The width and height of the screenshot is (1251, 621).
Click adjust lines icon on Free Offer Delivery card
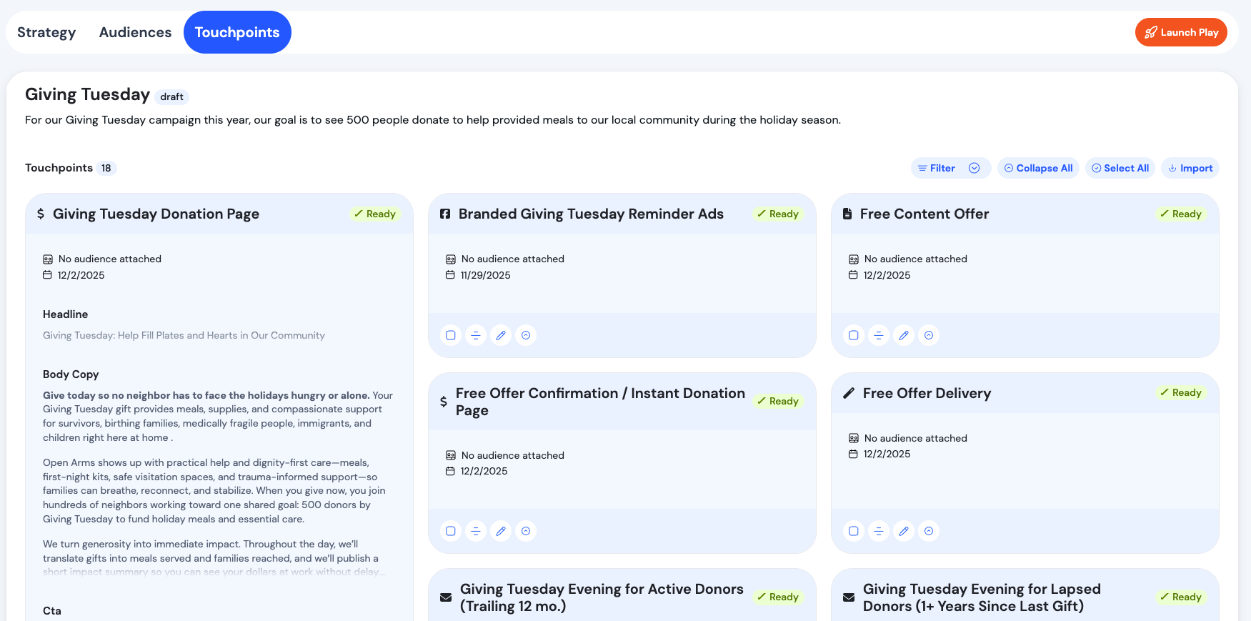click(x=879, y=531)
